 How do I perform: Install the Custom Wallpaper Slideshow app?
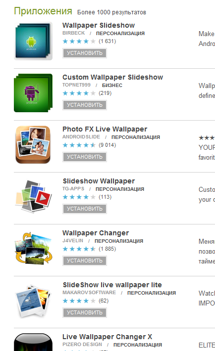(85, 105)
